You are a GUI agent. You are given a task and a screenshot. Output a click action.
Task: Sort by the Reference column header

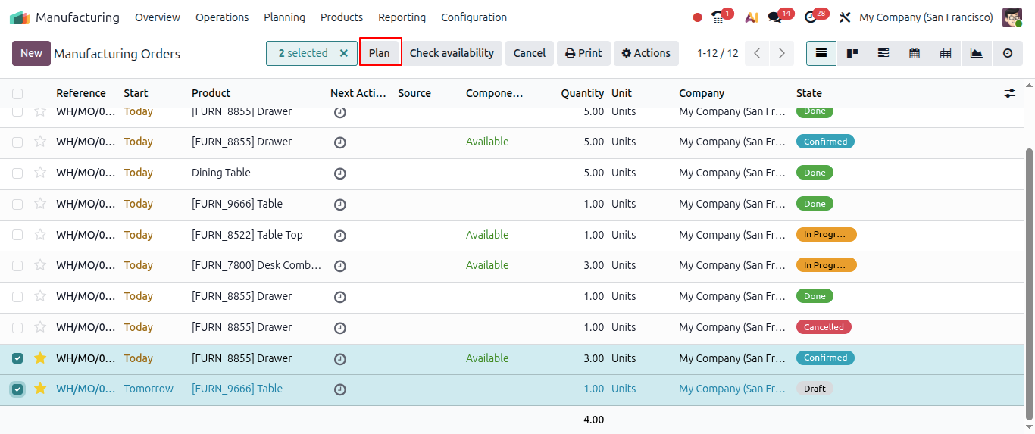[x=81, y=93]
